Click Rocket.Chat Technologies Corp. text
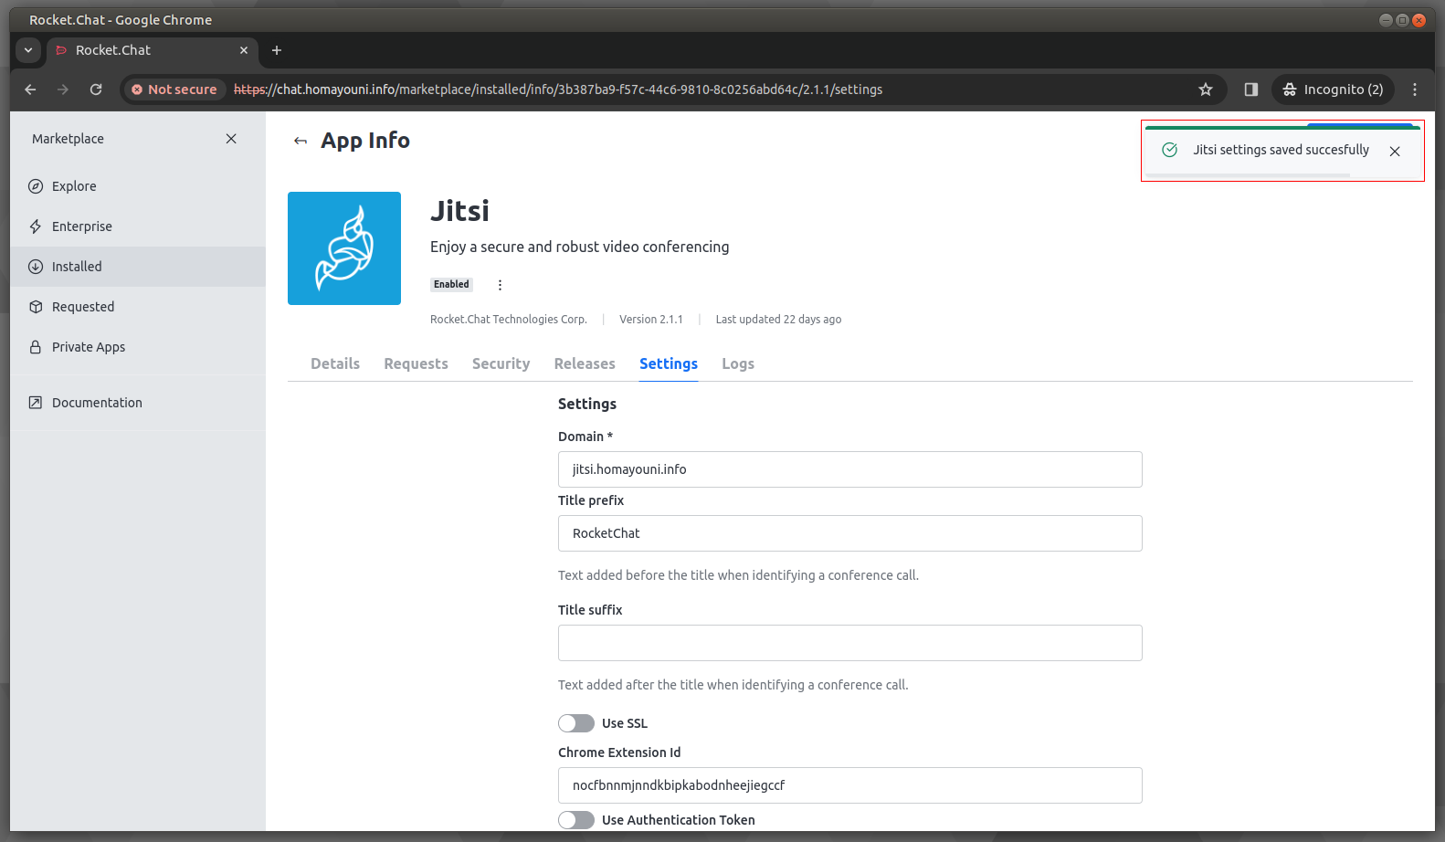This screenshot has height=842, width=1445. click(509, 320)
